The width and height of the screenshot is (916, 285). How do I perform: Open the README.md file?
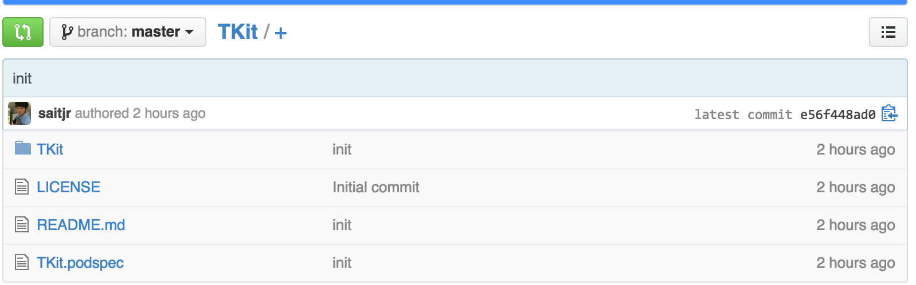tap(81, 225)
